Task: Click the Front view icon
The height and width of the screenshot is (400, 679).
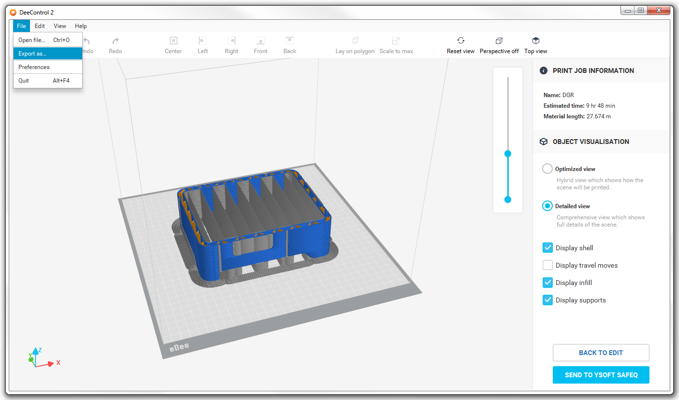Action: [x=260, y=41]
